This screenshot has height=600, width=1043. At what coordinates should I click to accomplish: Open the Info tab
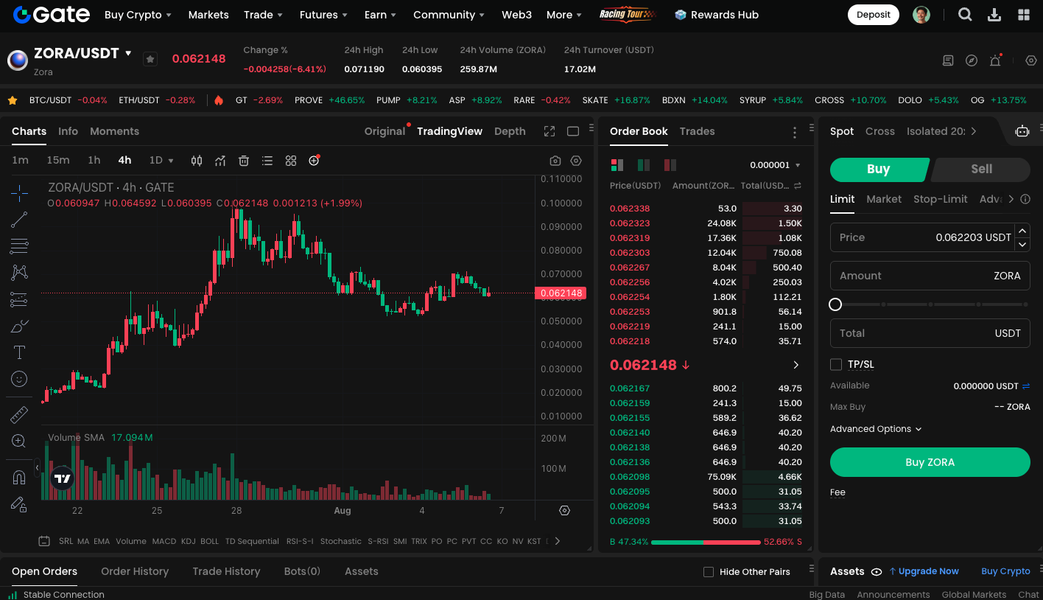coord(68,131)
